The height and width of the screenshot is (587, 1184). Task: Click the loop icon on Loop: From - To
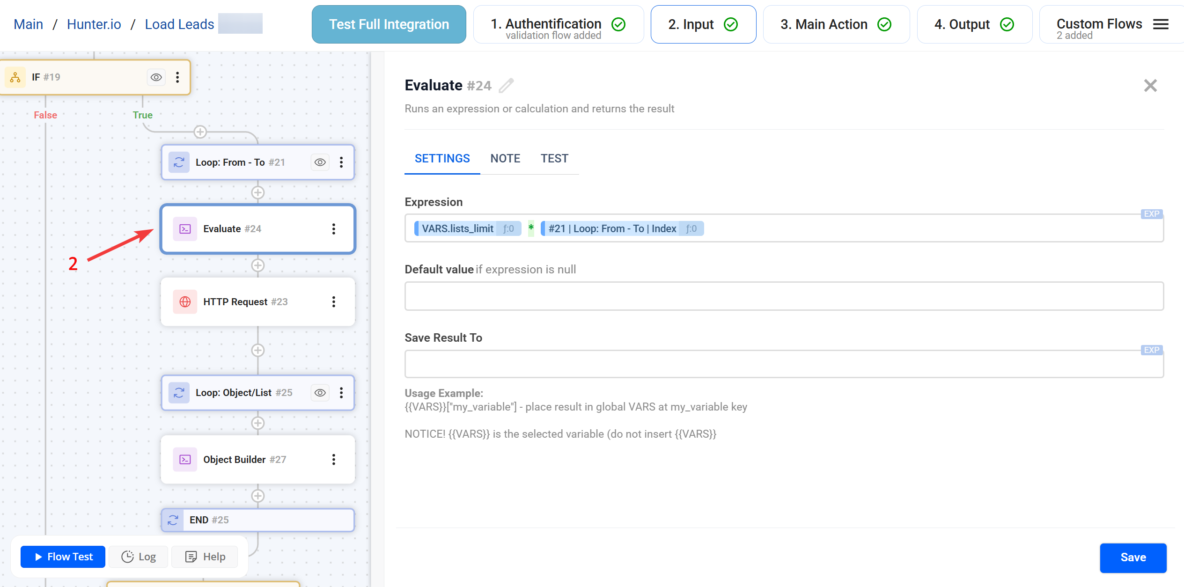tap(178, 162)
